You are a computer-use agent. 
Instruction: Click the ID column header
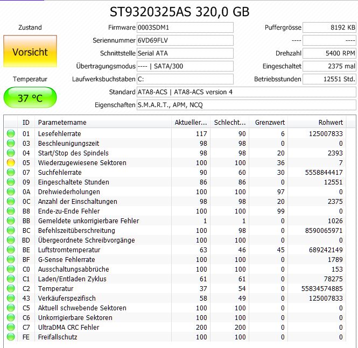click(26, 123)
